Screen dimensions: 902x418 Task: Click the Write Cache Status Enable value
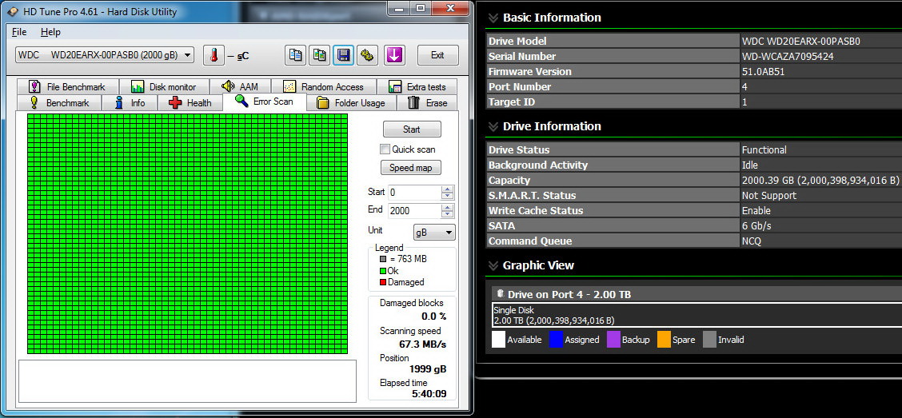756,211
